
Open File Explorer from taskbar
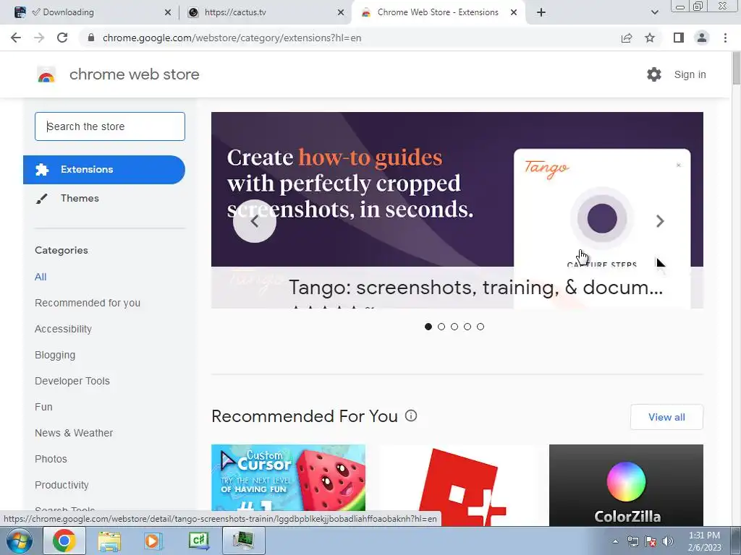[x=109, y=541]
